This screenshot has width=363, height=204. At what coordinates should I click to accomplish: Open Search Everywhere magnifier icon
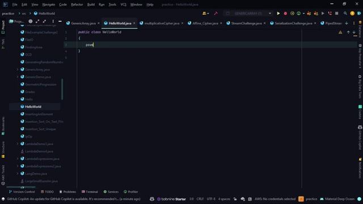point(345,14)
